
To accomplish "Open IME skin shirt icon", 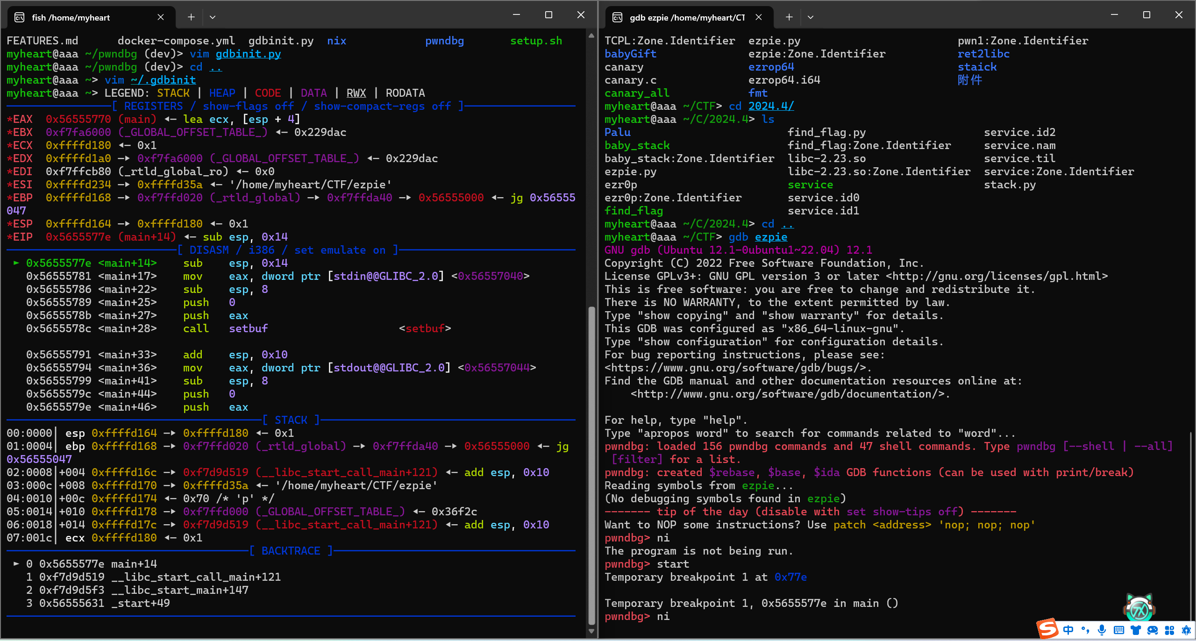I will point(1135,630).
